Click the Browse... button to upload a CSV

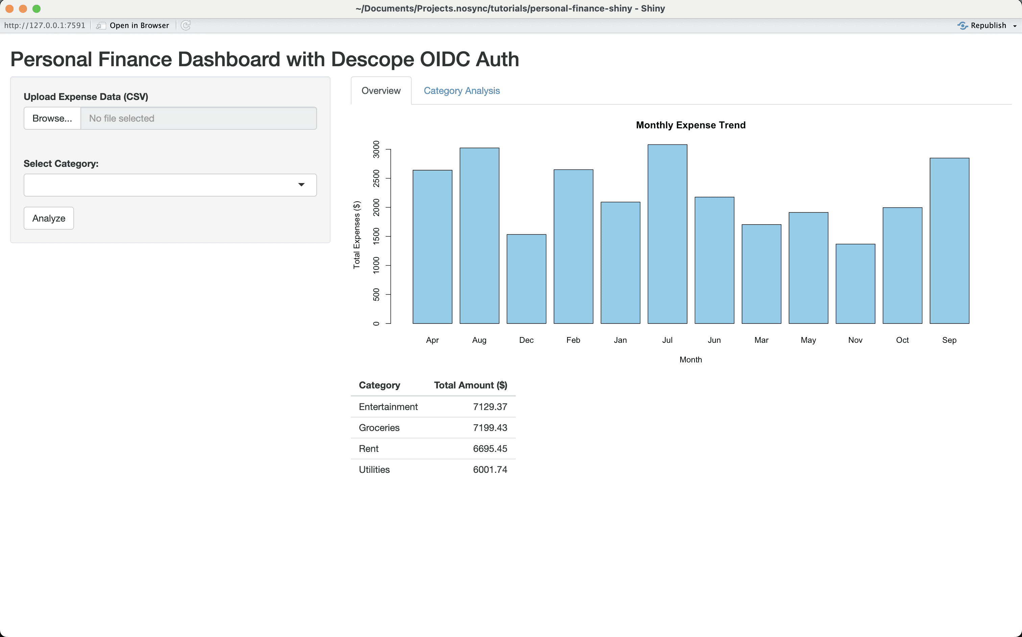click(52, 118)
